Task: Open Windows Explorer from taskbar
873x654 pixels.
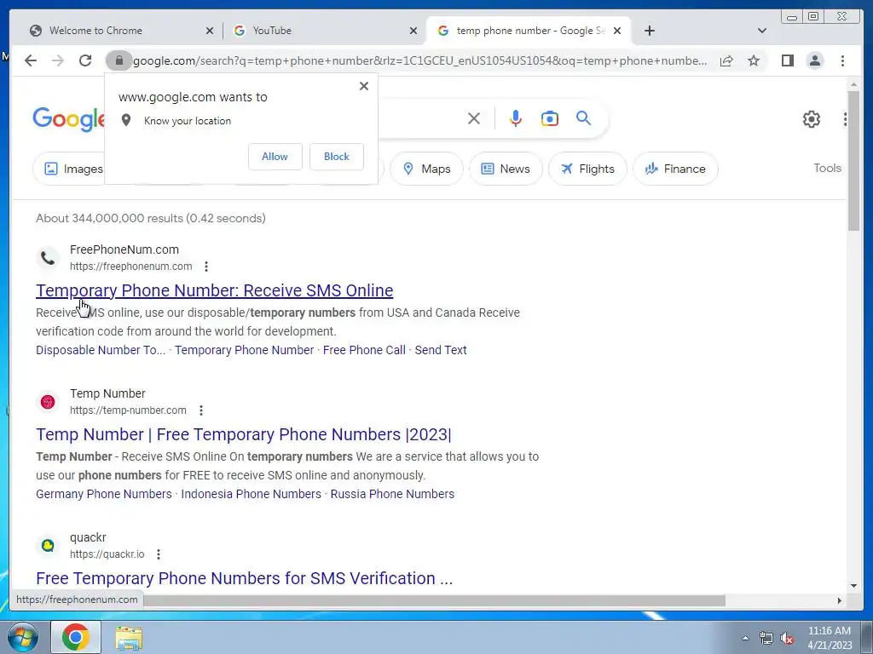Action: tap(129, 638)
